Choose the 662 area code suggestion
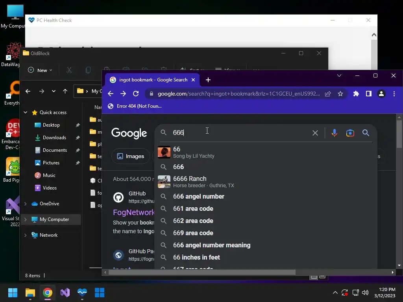Viewport: 403px width, 302px height. point(266,221)
